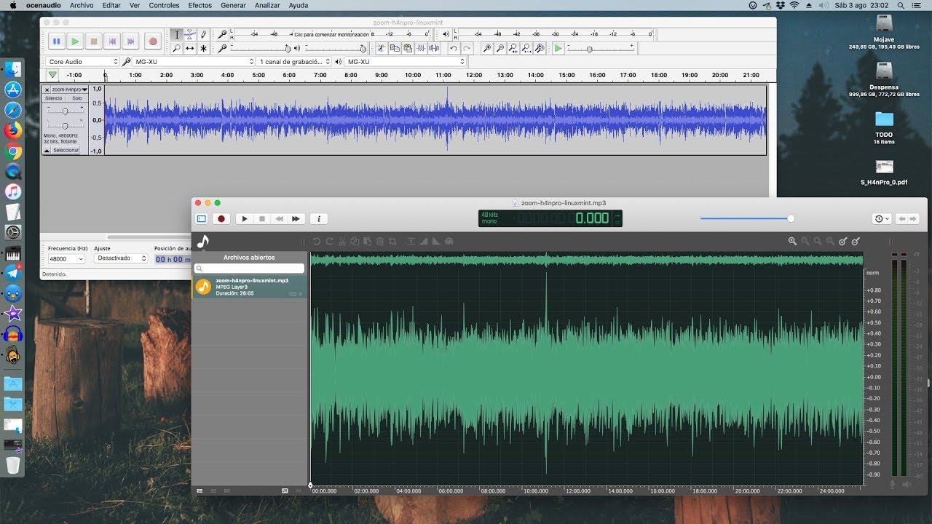
Task: Open the MG-XU recording device dropdown
Action: click(194, 62)
